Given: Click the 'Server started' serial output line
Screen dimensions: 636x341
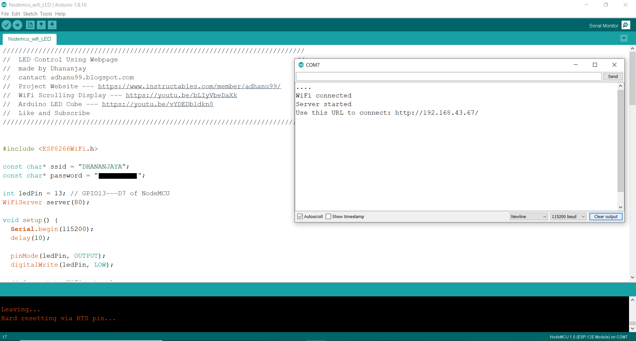Looking at the screenshot, I should (324, 104).
